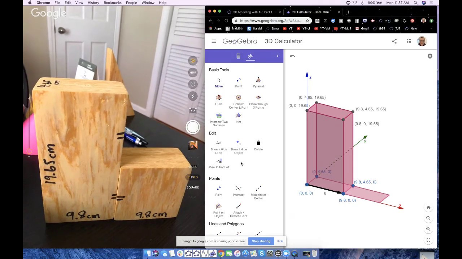Open the Gmail bookmark
The width and height of the screenshot is (462, 259).
[362, 28]
